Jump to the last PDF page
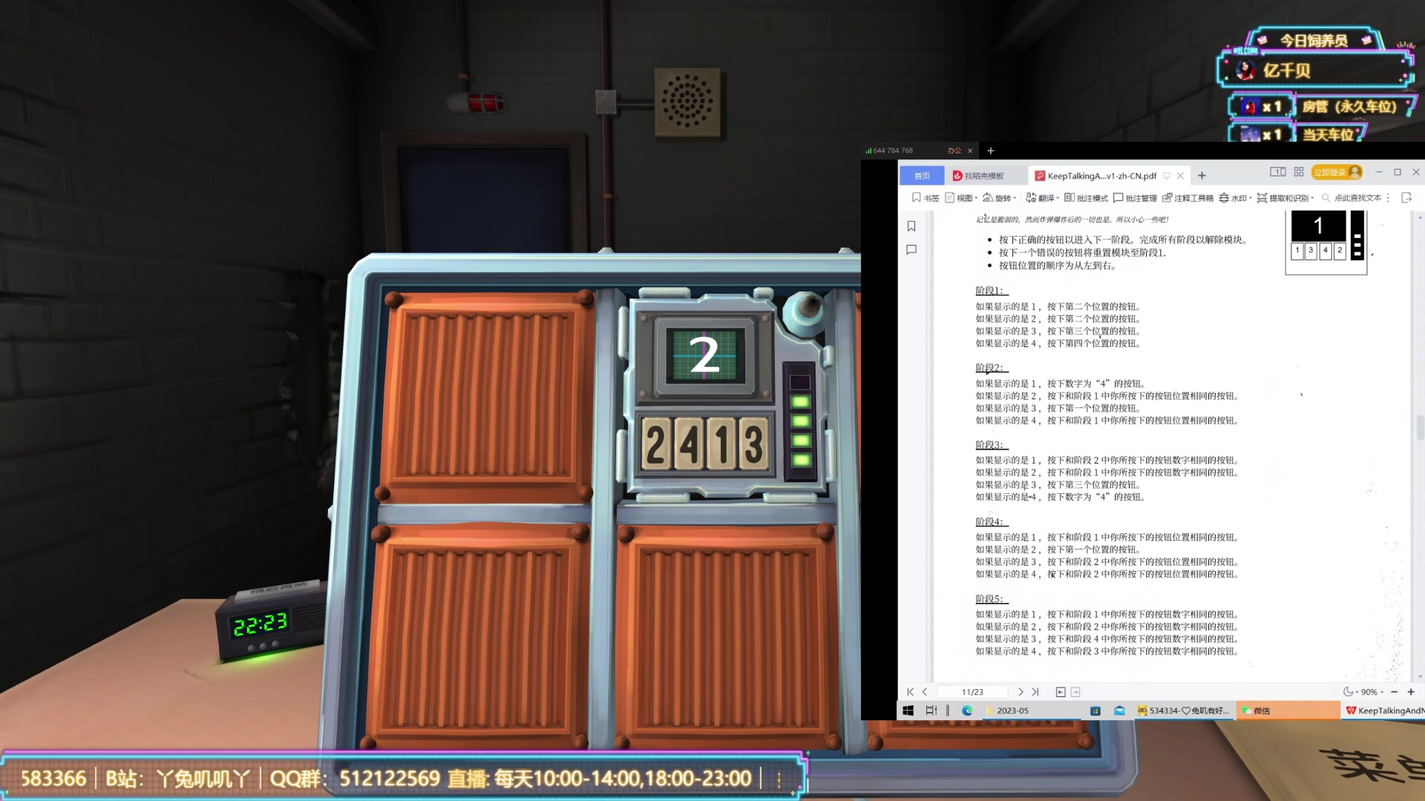Screen dimensions: 1425x801 click(1035, 692)
